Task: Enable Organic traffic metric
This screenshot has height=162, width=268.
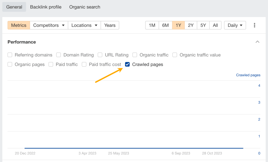Action: pos(135,55)
